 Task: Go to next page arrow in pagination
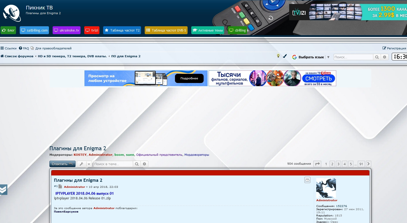369,164
